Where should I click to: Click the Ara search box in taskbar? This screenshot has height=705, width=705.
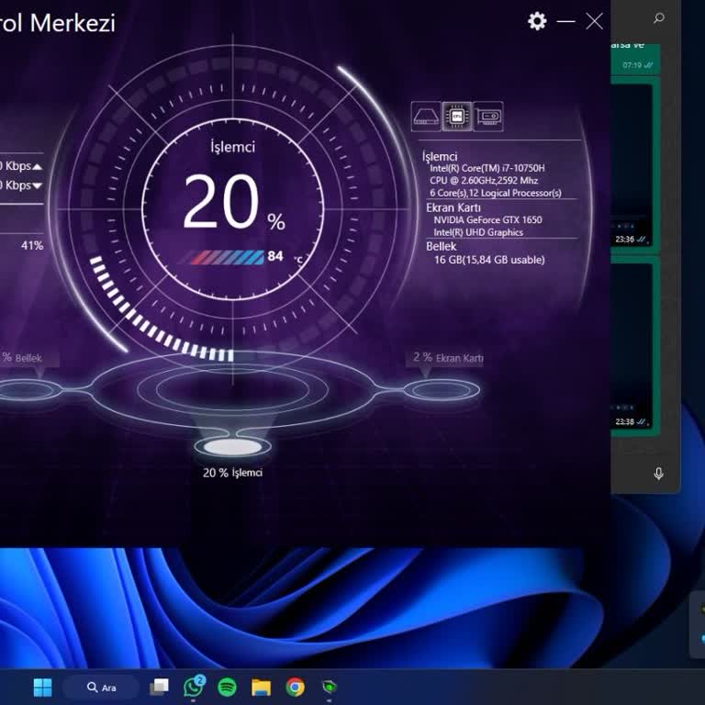coord(101,687)
